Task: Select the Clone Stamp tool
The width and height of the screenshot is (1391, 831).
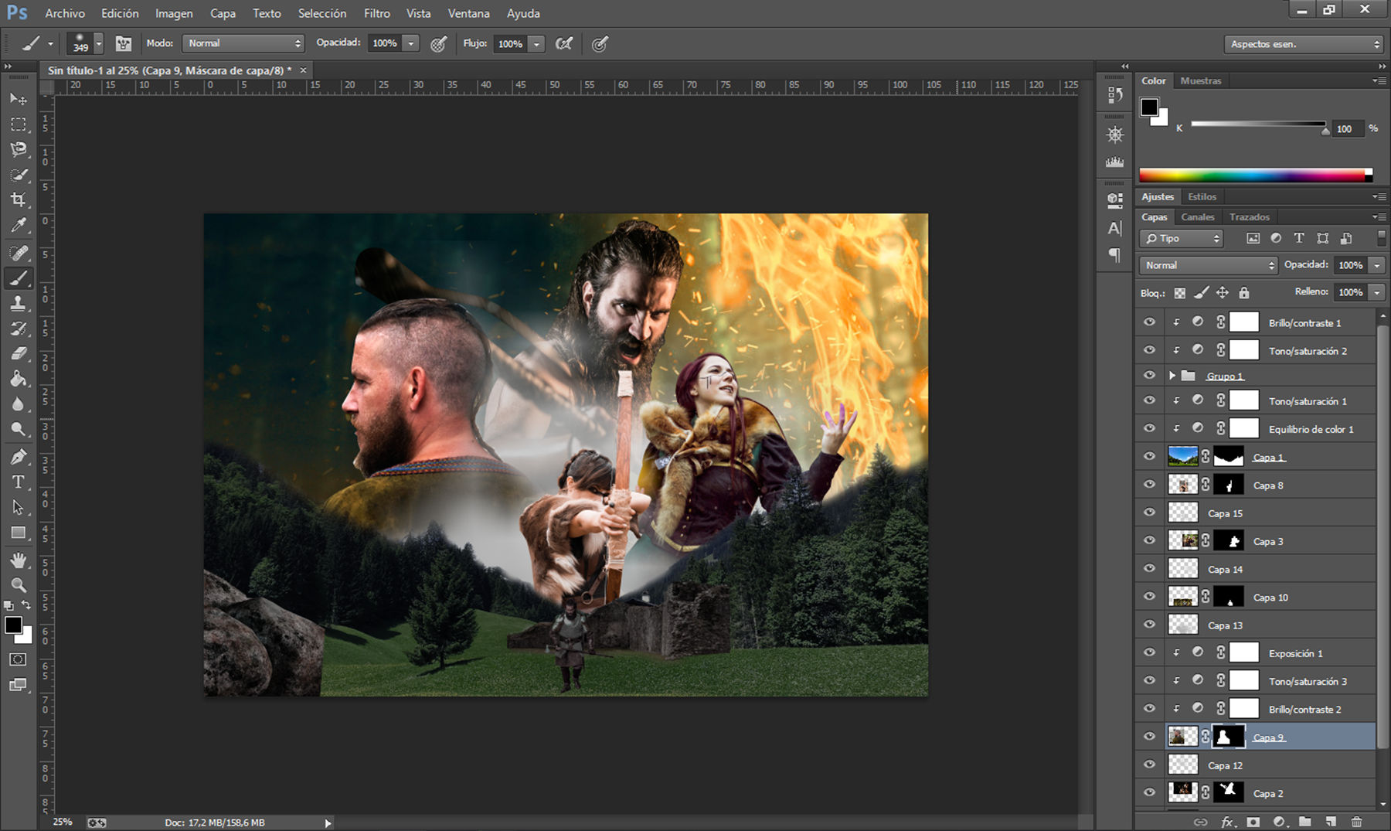Action: (19, 303)
